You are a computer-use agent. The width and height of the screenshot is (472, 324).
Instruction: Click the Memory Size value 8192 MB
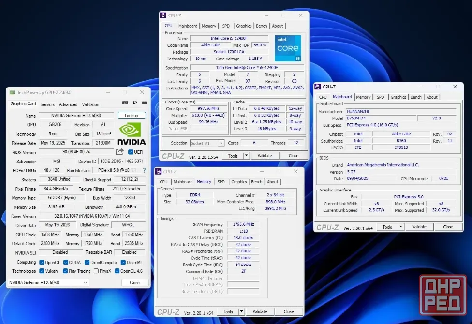tap(56, 207)
